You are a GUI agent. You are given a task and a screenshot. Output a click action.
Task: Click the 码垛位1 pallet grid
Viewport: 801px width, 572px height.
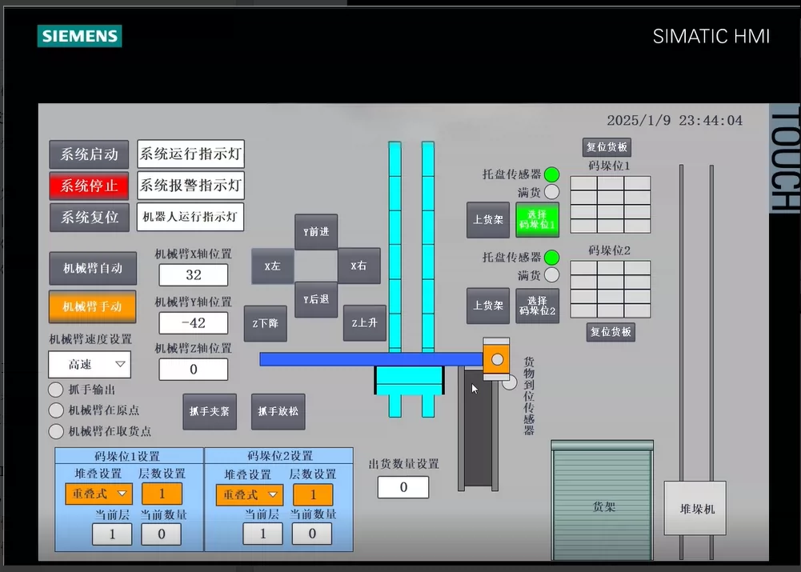pos(611,205)
